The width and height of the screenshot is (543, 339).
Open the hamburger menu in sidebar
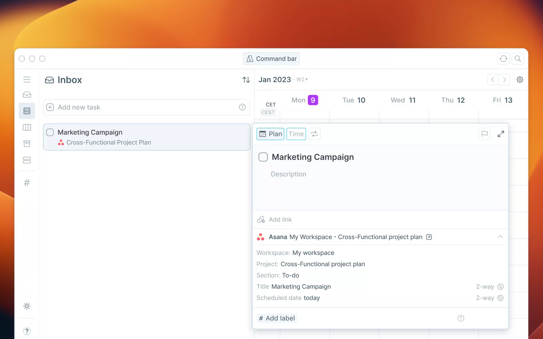pyautogui.click(x=27, y=80)
